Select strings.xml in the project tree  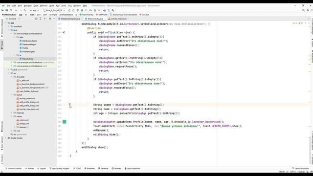pos(24,124)
